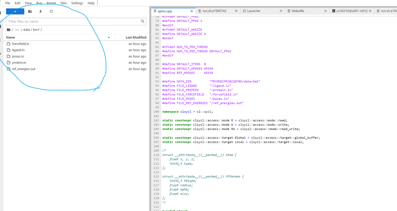Switch to the u136316@s001-n012 terminal tab
397x211 pixels.
(x=353, y=11)
